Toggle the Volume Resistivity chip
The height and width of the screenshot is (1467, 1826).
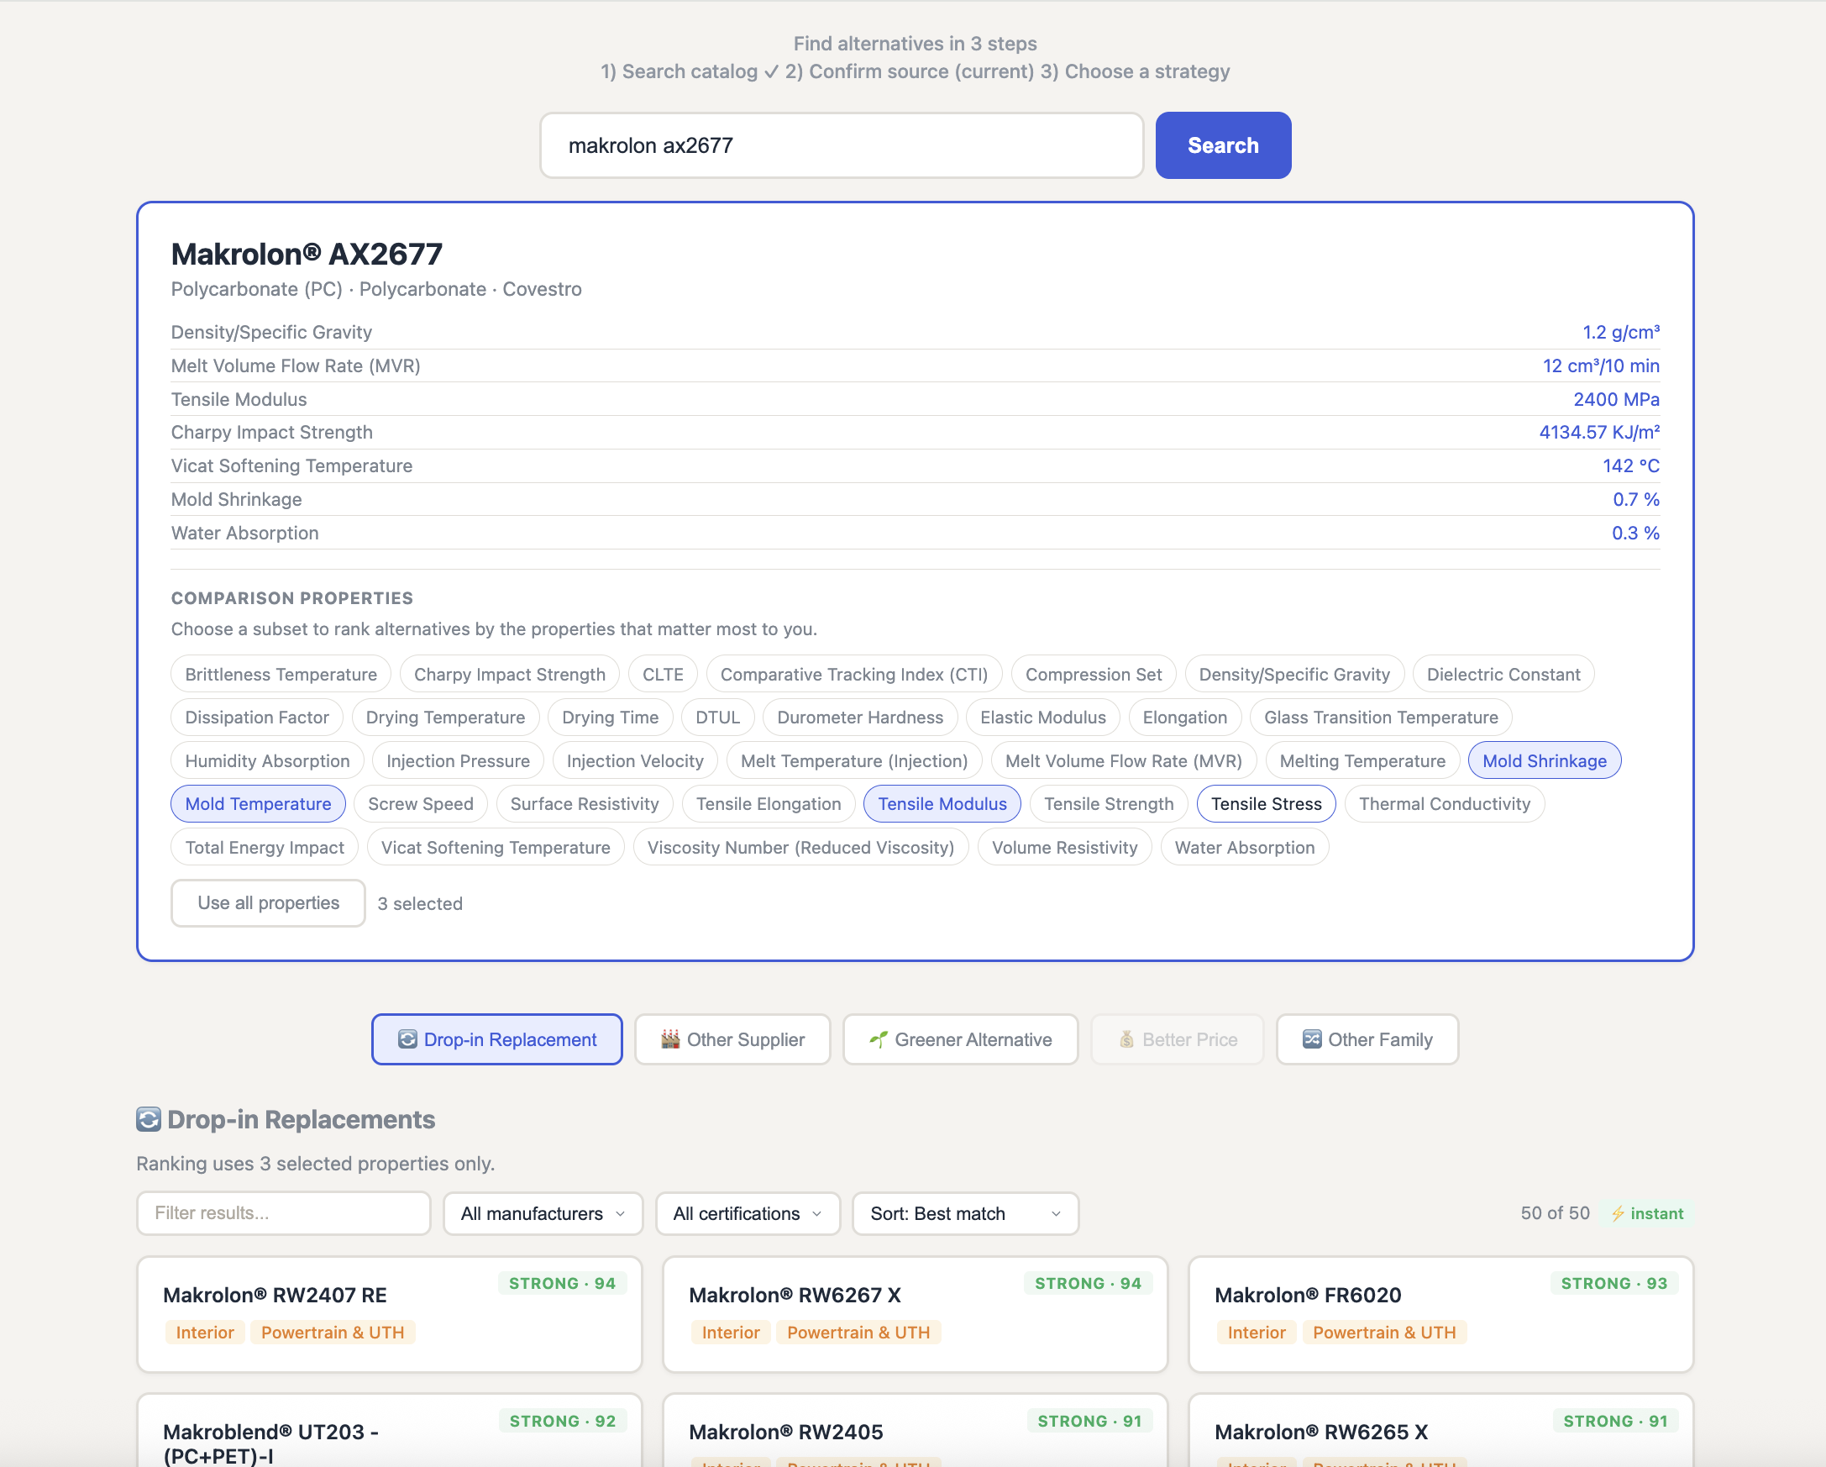(x=1064, y=847)
